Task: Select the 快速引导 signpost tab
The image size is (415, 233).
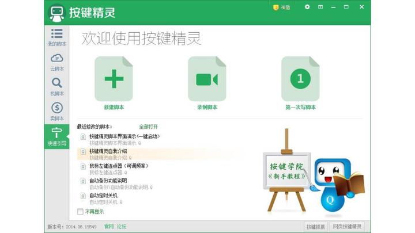Action: click(57, 136)
